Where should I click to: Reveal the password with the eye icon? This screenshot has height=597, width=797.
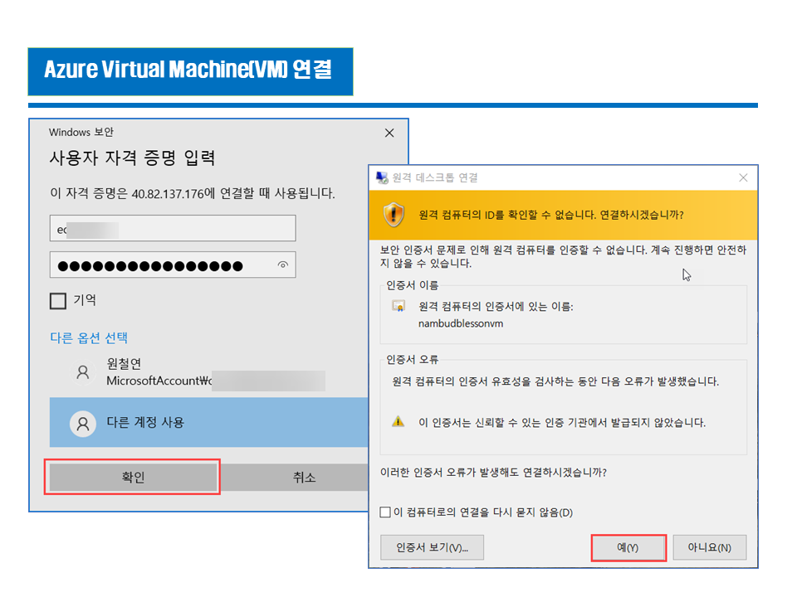point(282,265)
